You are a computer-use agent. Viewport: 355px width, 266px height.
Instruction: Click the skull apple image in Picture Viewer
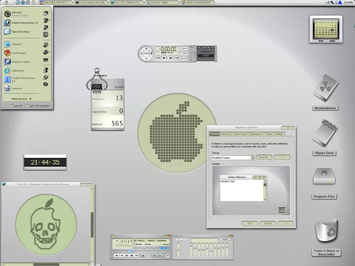pos(46,225)
